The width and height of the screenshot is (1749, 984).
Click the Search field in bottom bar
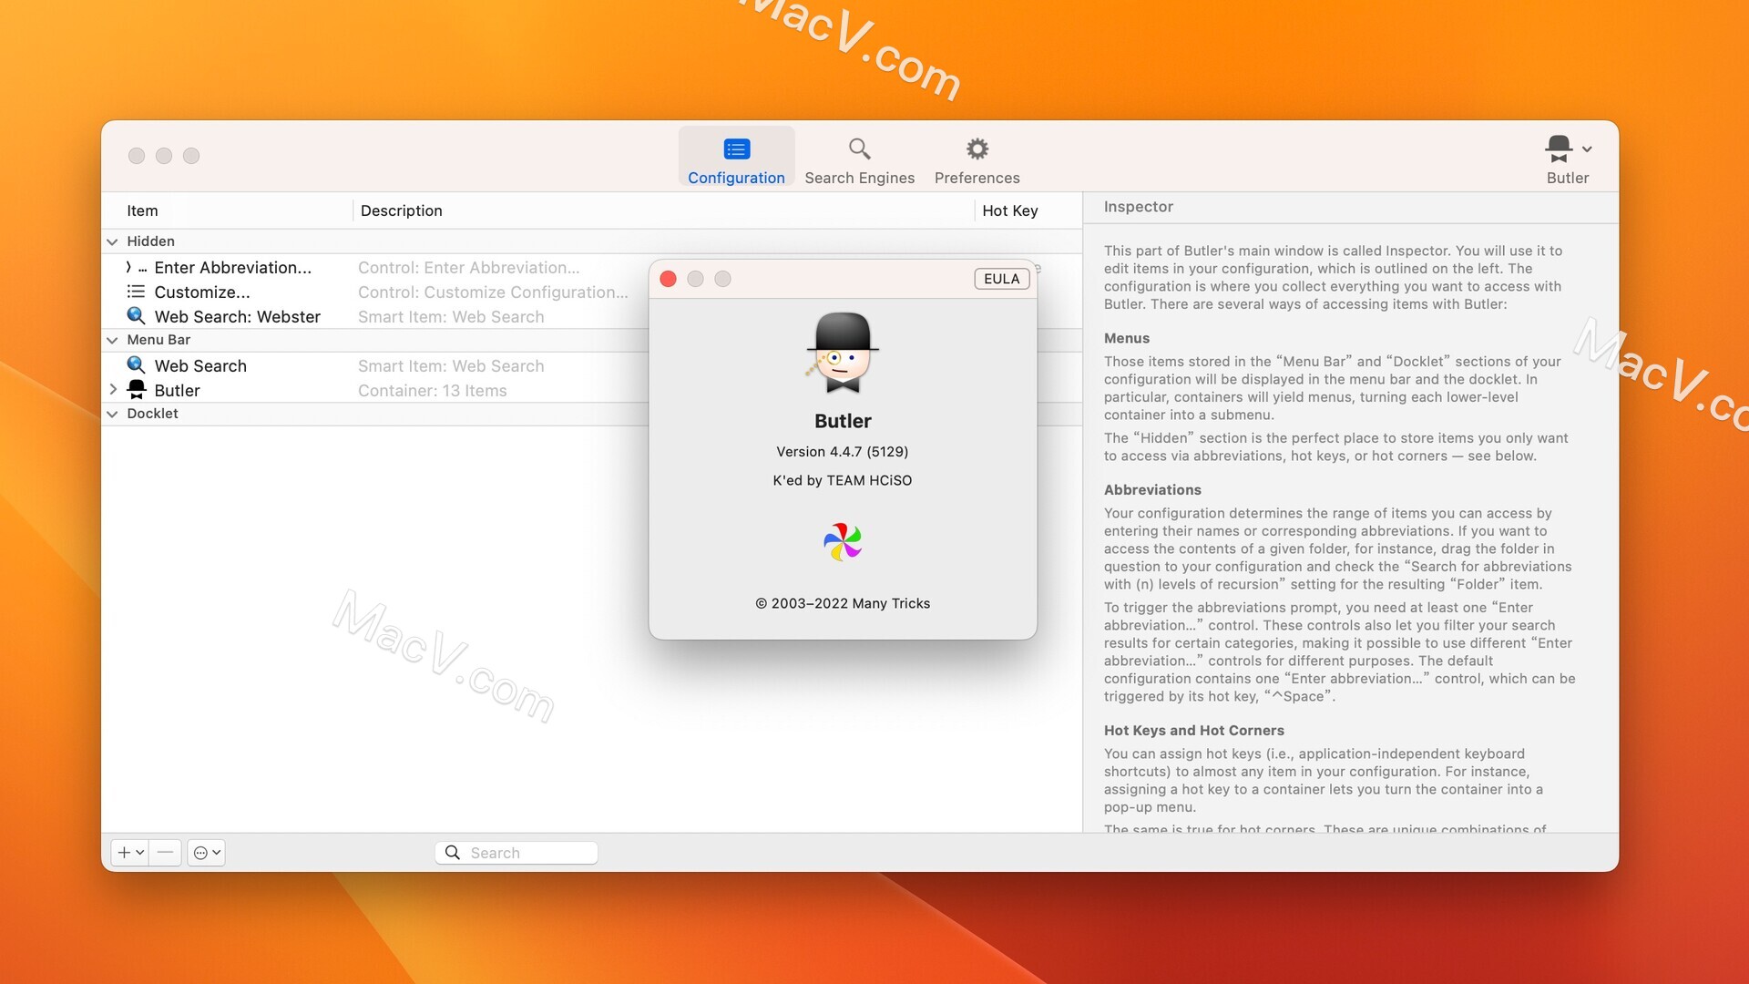517,852
